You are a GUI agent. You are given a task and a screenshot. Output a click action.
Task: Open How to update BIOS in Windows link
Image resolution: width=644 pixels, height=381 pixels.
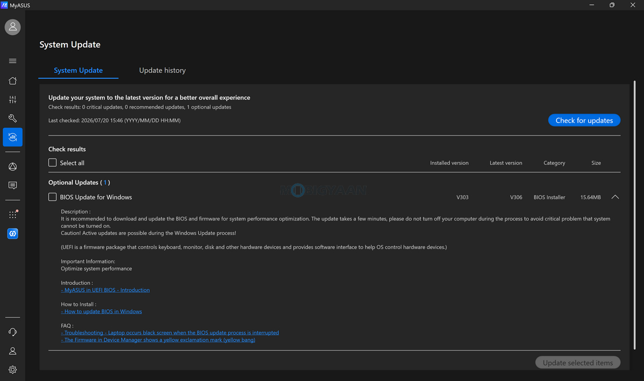(x=101, y=311)
